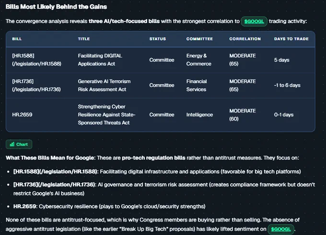The image size is (326, 235).
Task: Click 'three AI/tech-focused bills' bold text
Action: [x=124, y=22]
